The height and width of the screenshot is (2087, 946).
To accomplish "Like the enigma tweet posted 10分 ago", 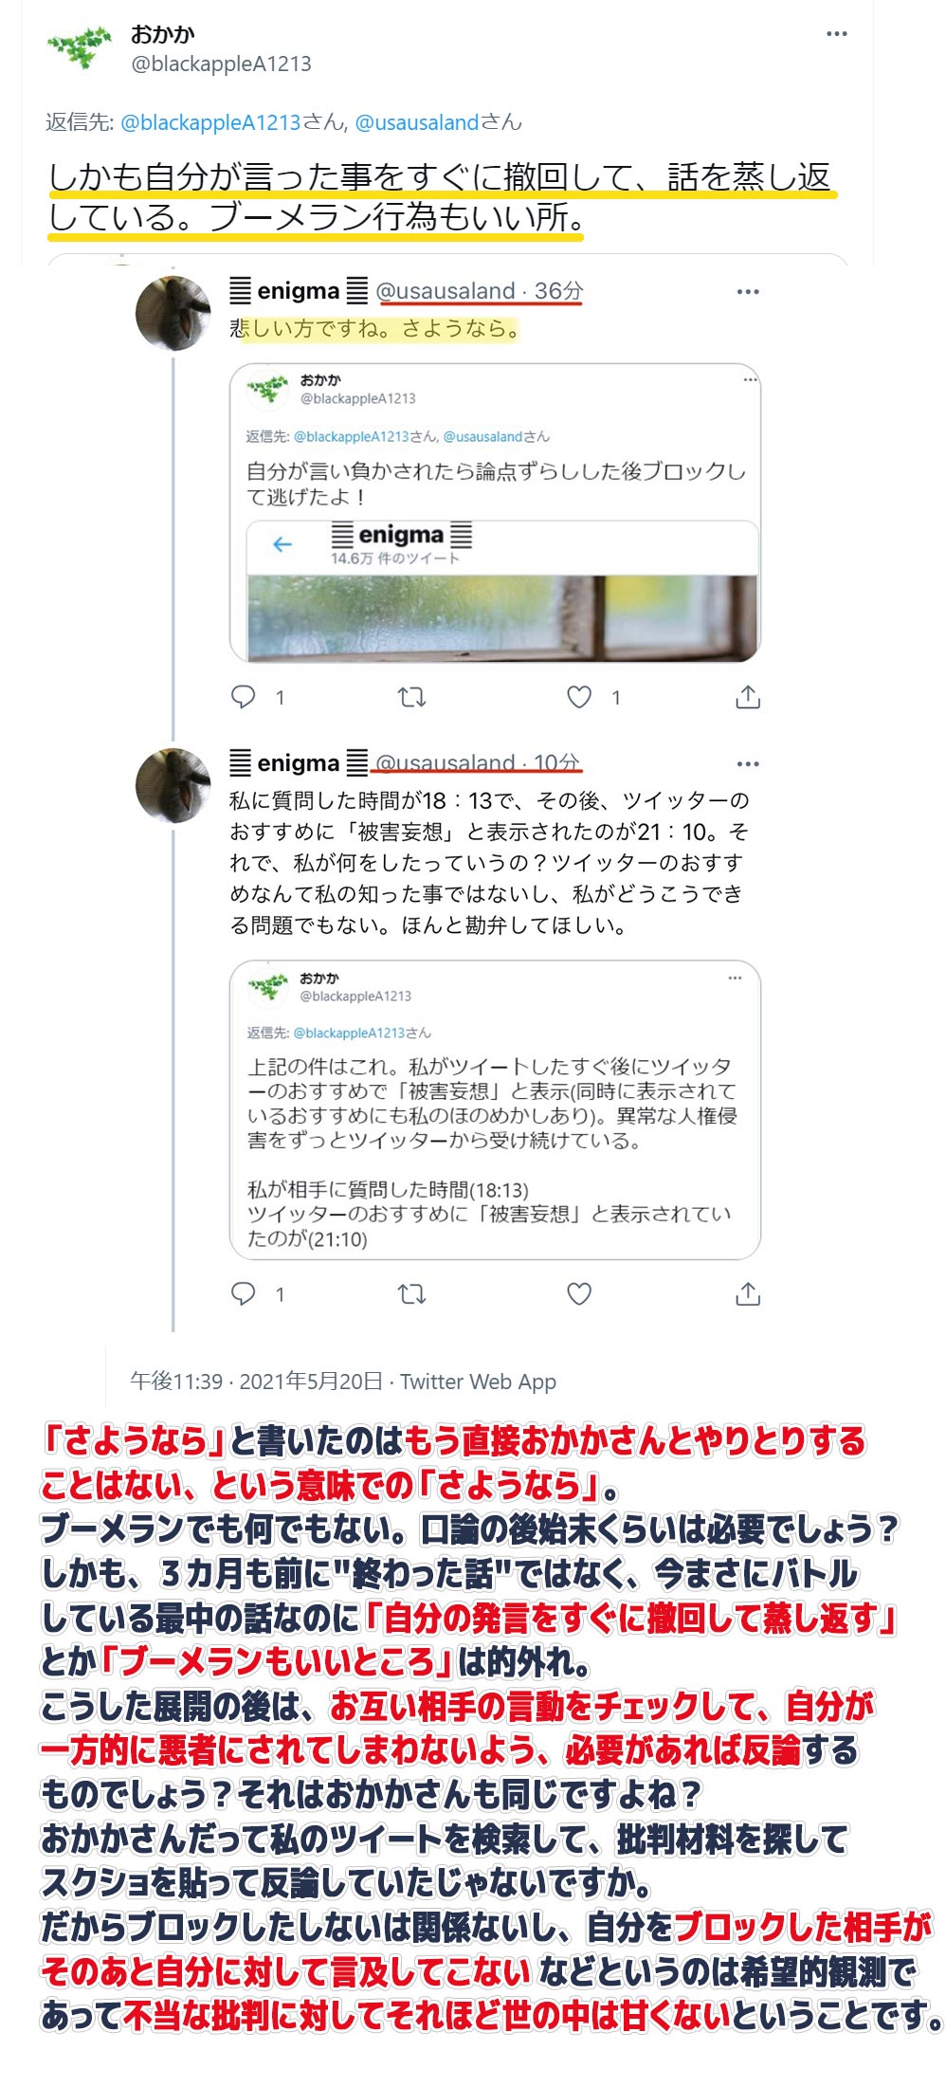I will tap(579, 1293).
